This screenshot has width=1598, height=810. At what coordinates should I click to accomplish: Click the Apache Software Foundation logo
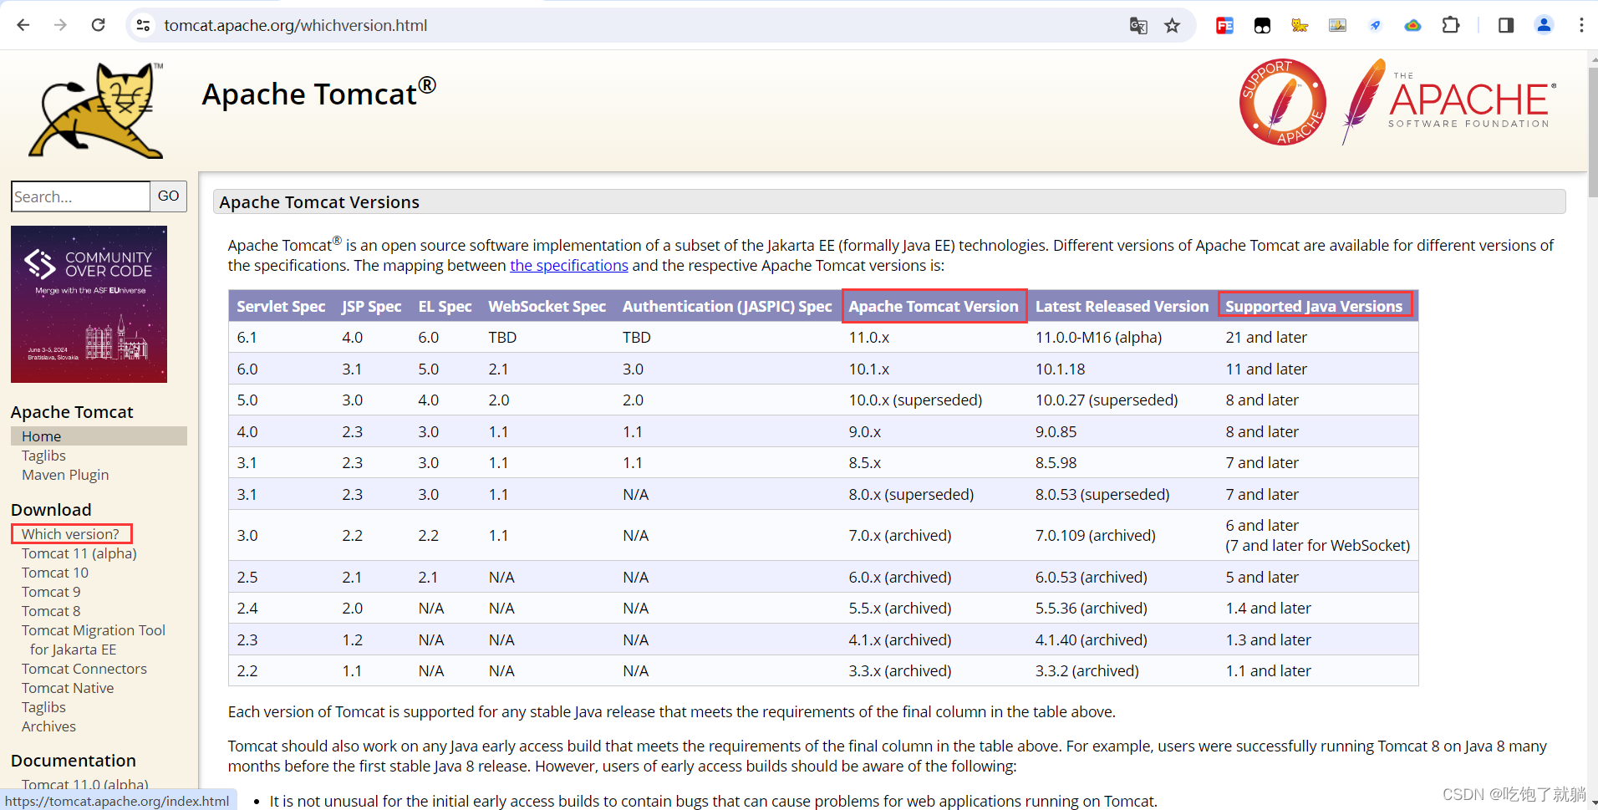(x=1449, y=102)
